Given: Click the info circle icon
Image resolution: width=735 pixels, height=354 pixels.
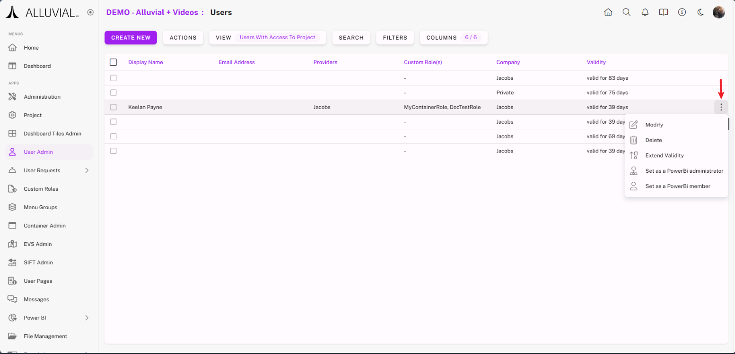Looking at the screenshot, I should 682,12.
